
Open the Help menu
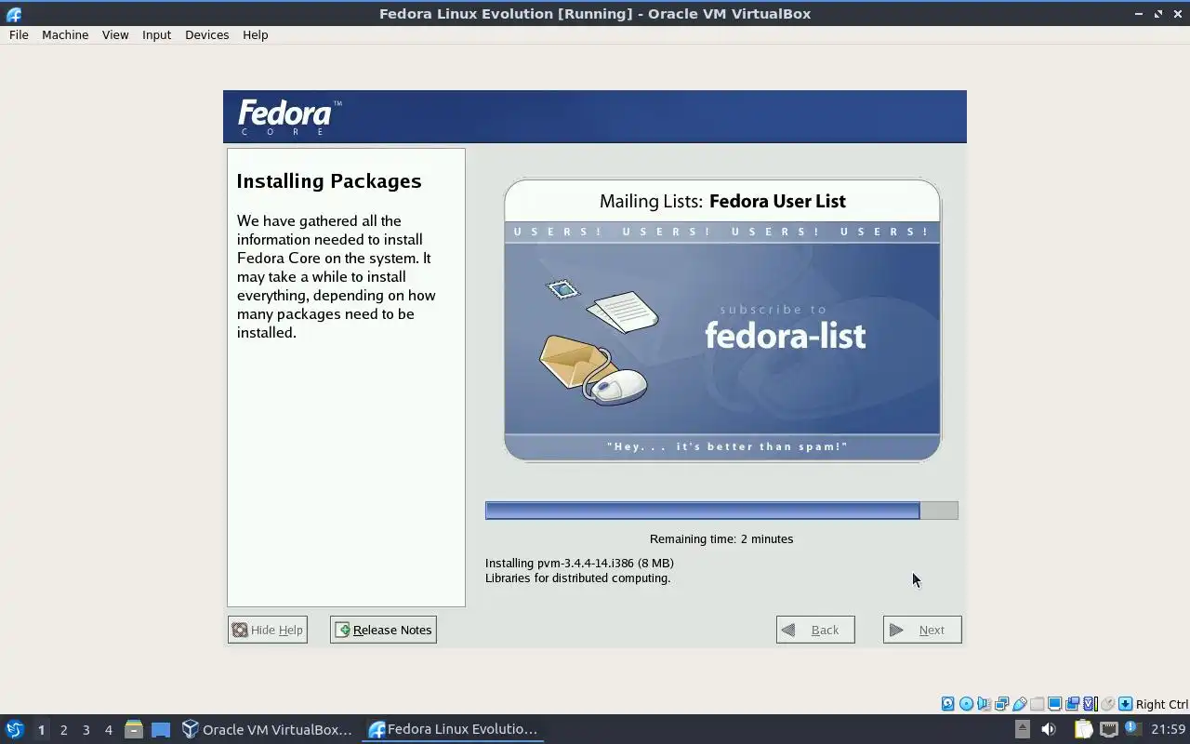(x=255, y=34)
